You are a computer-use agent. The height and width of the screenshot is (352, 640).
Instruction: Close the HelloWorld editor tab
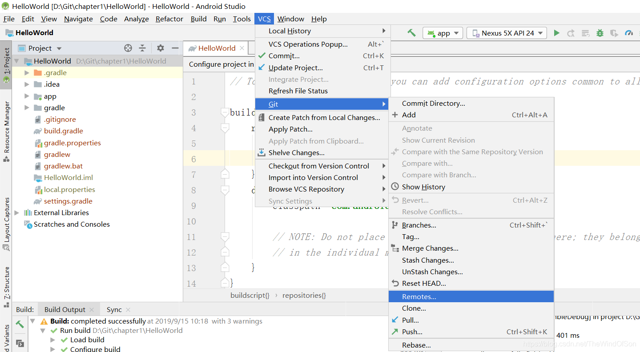coord(242,48)
